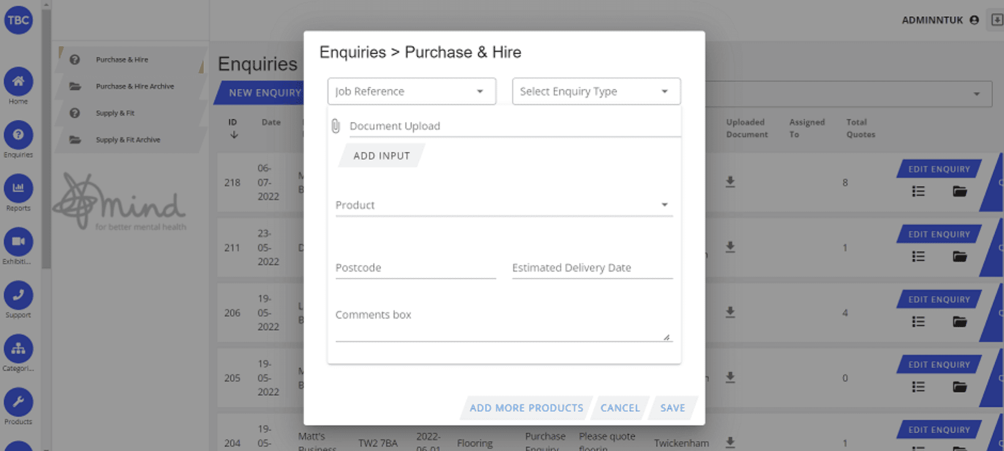Click into the Postcode field
The width and height of the screenshot is (1004, 451).
(x=415, y=268)
